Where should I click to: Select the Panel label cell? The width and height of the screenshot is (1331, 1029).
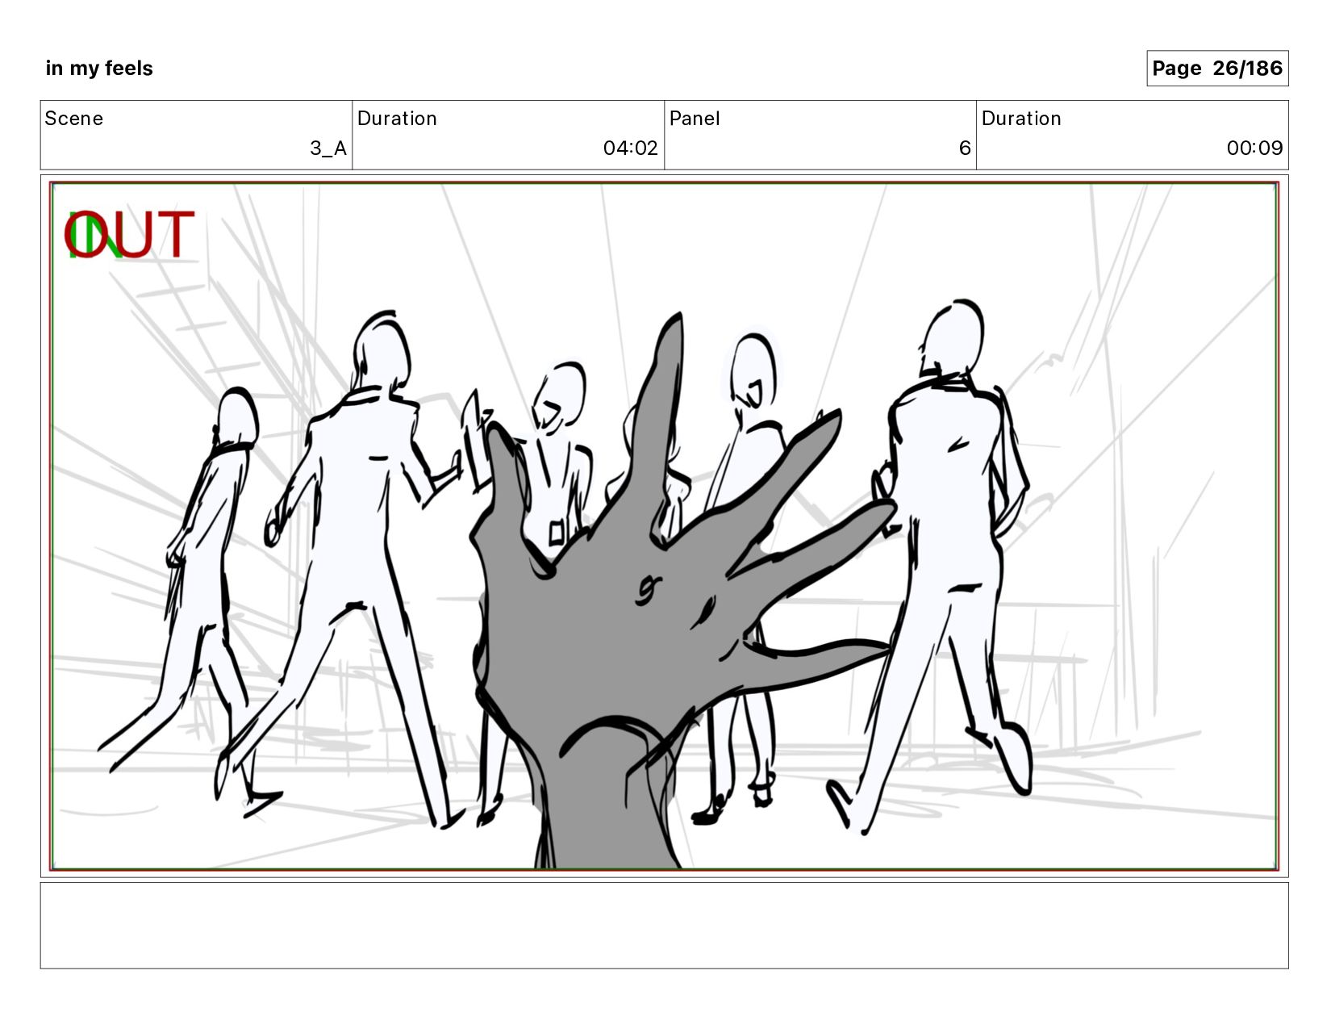(x=820, y=135)
